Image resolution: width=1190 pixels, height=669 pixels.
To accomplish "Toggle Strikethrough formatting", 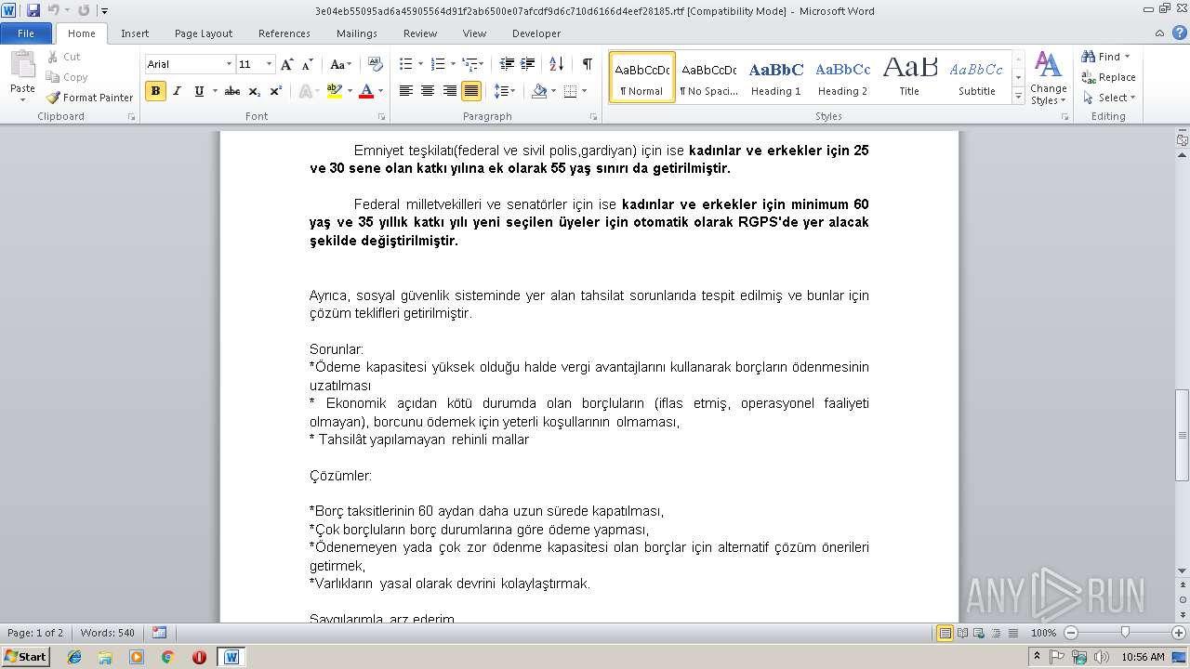I will click(232, 91).
